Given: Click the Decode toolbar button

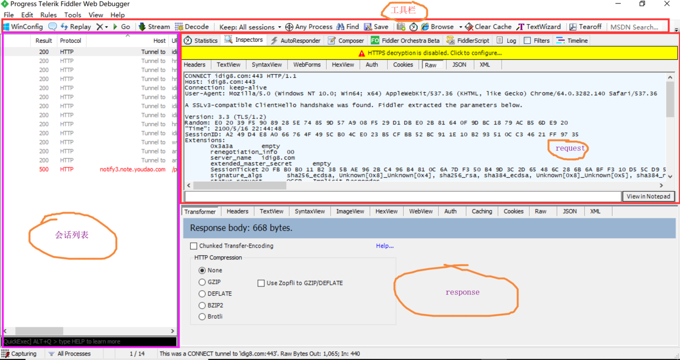Looking at the screenshot, I should pyautogui.click(x=192, y=26).
